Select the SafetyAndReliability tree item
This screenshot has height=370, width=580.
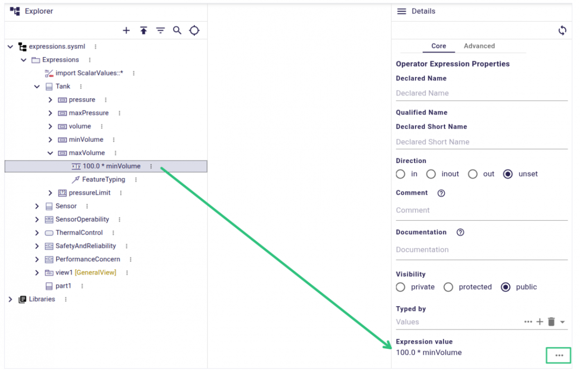pos(86,246)
